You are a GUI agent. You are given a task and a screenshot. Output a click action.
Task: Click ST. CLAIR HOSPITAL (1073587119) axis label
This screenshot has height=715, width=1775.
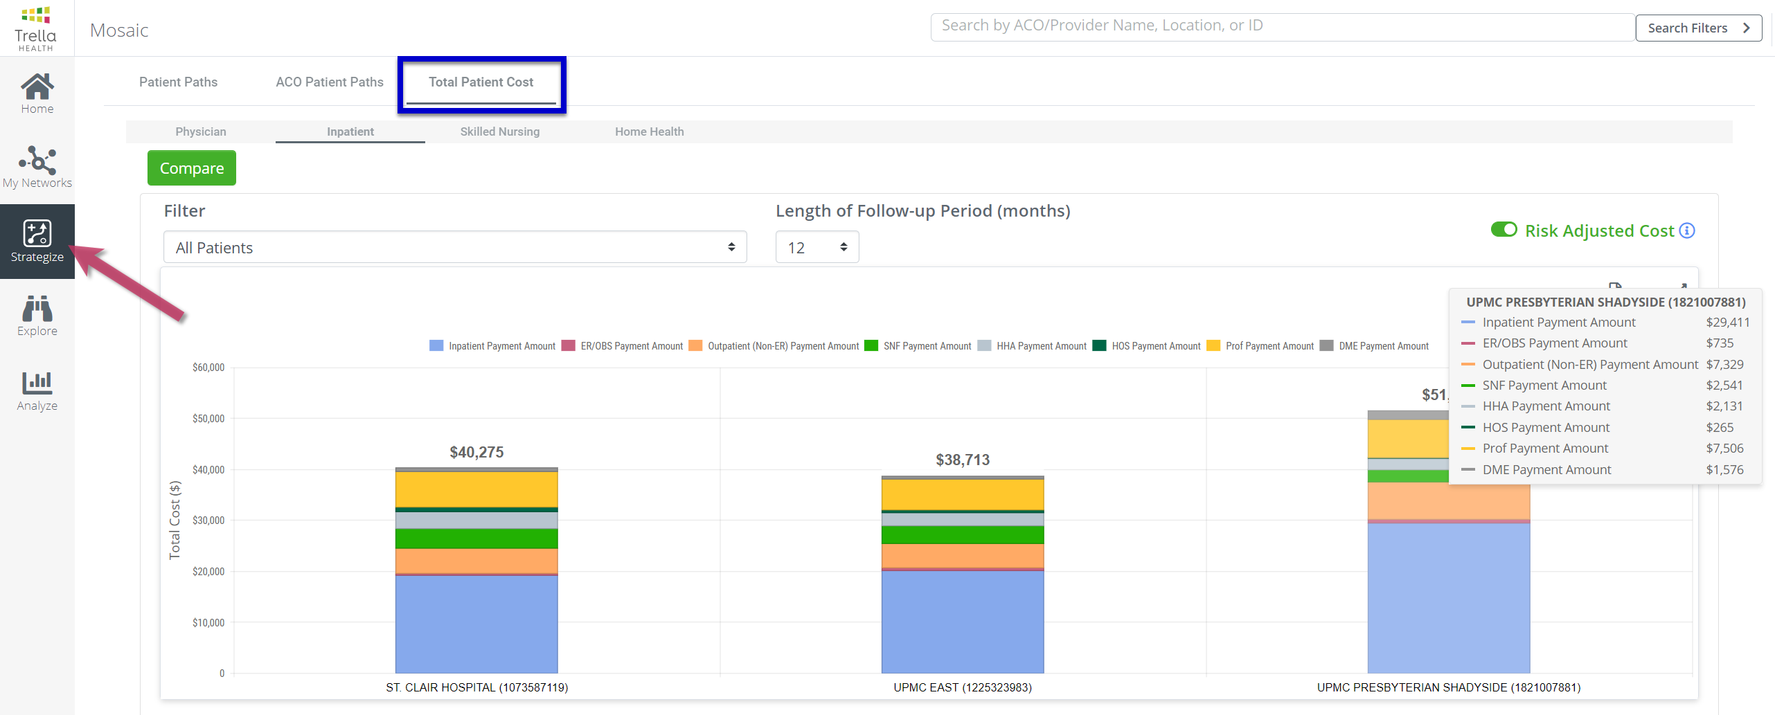[476, 688]
